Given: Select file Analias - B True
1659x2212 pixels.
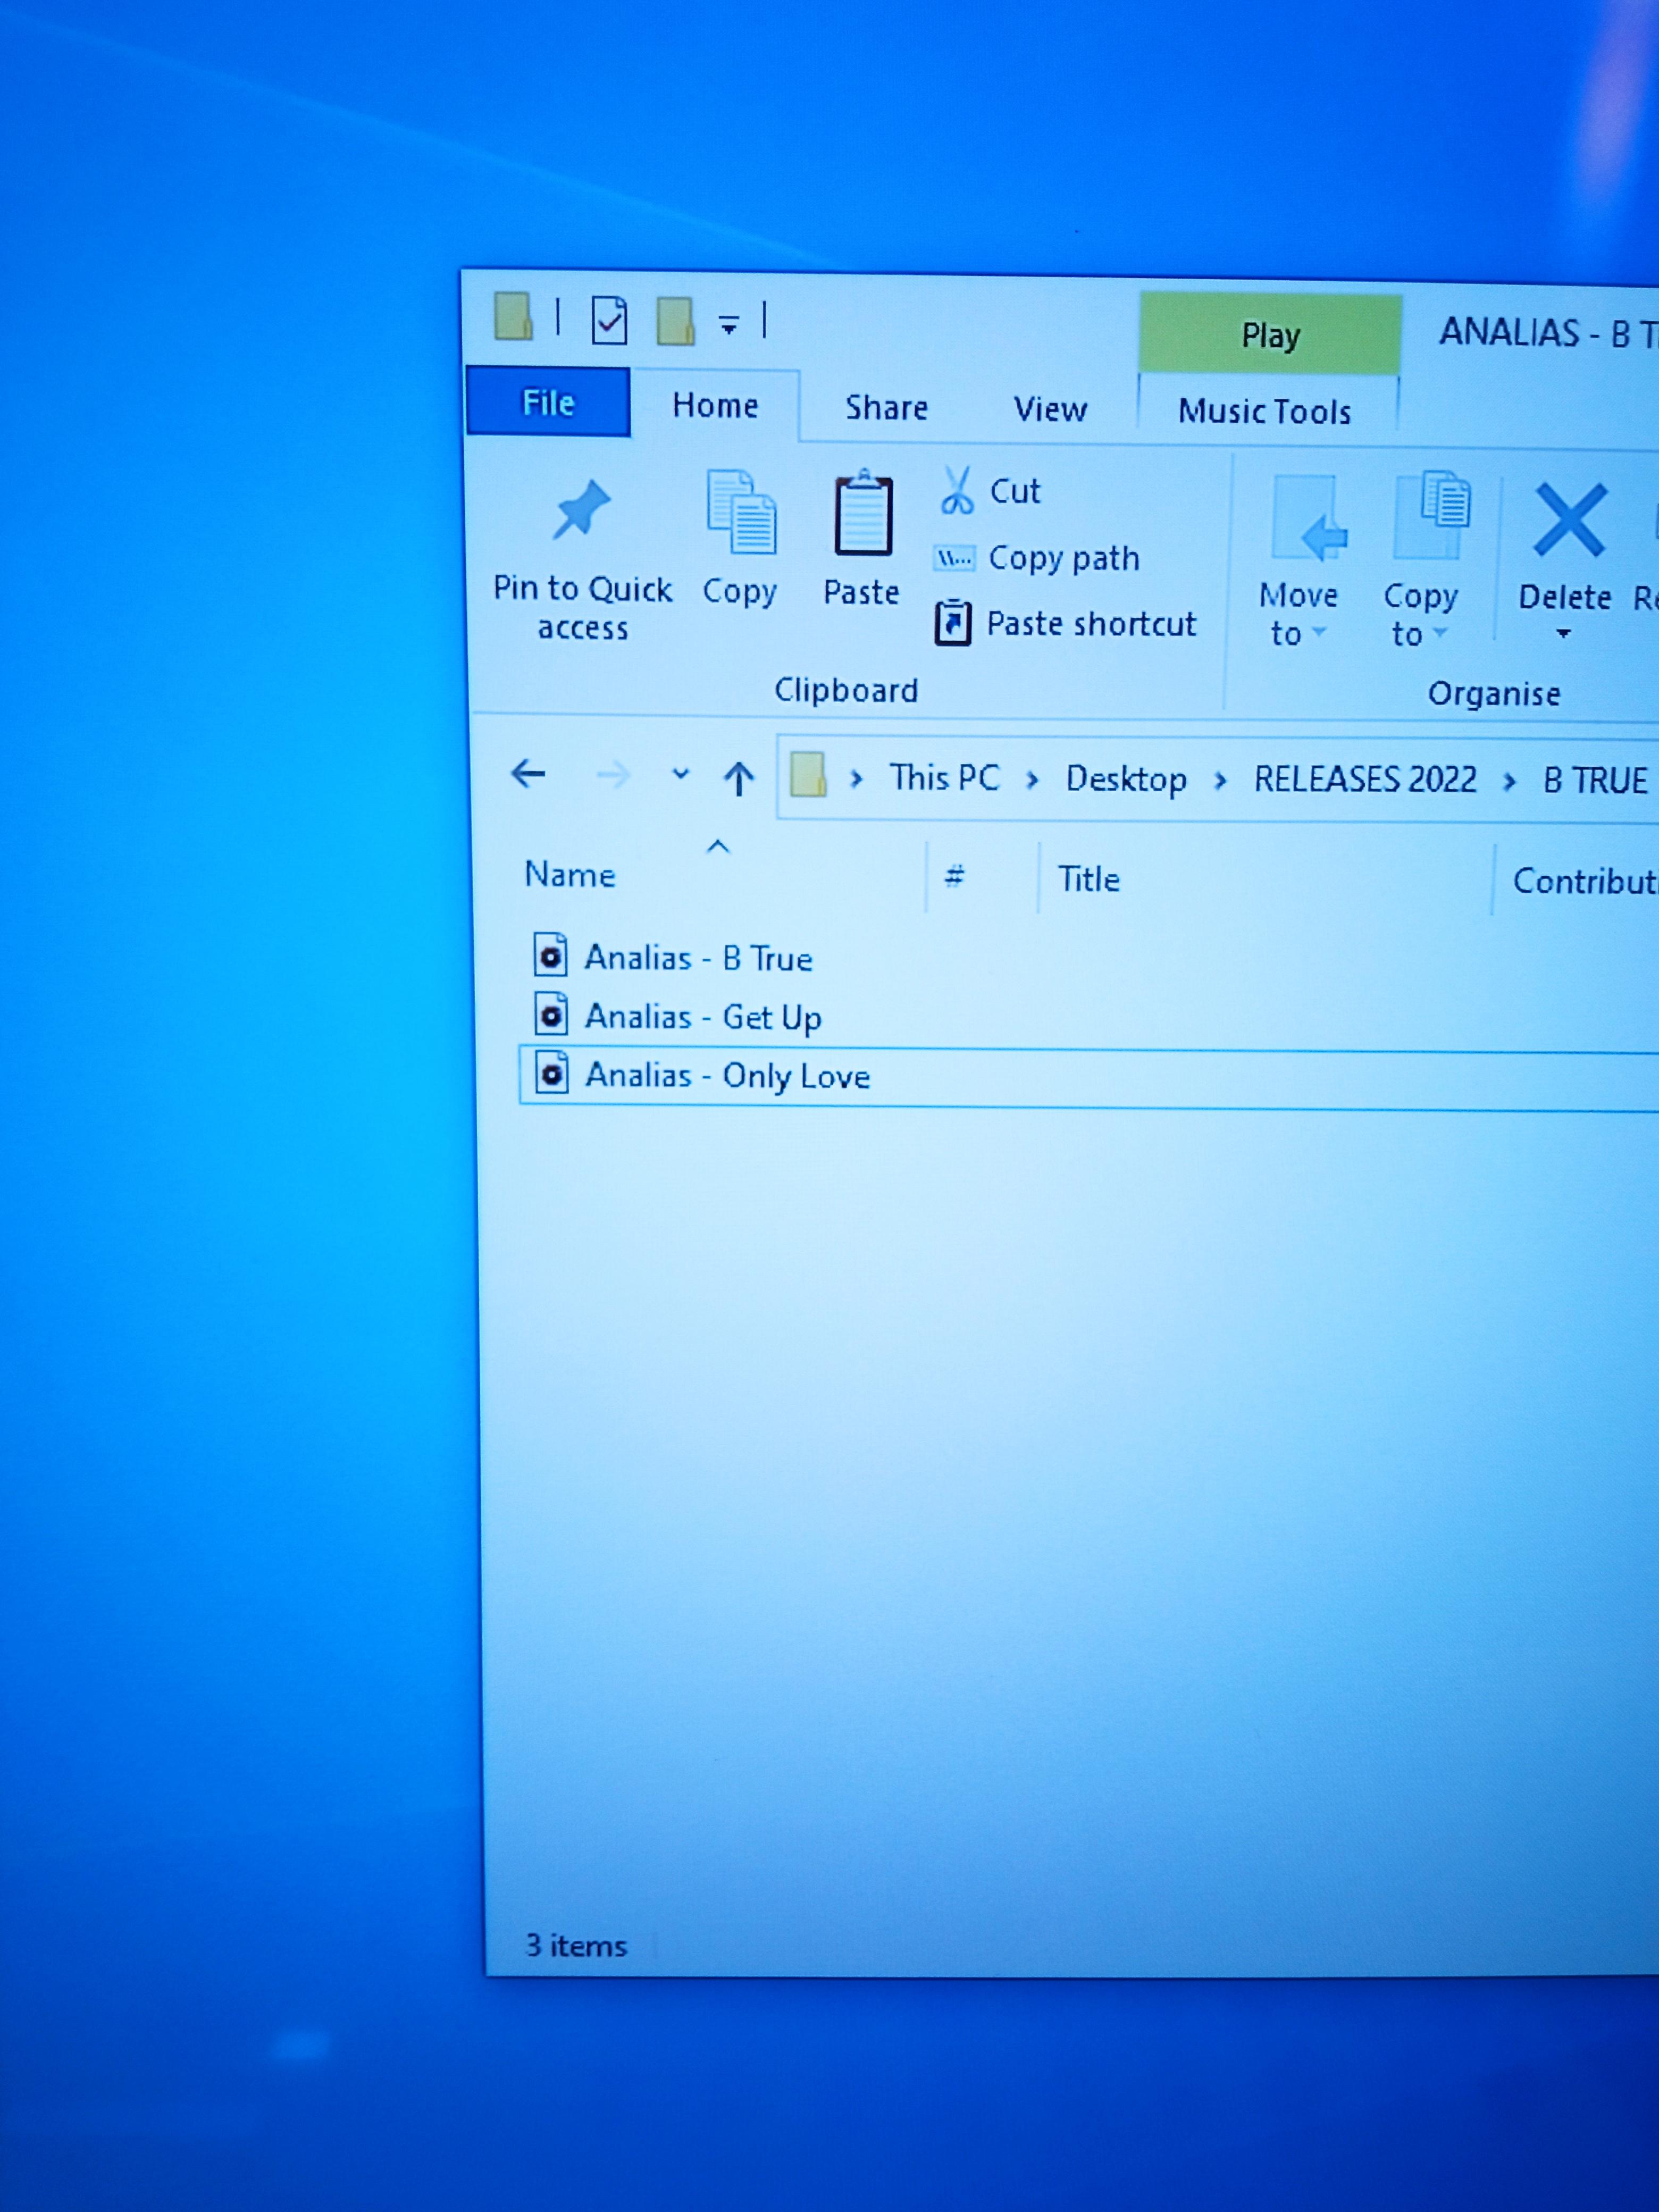Looking at the screenshot, I should tap(698, 958).
